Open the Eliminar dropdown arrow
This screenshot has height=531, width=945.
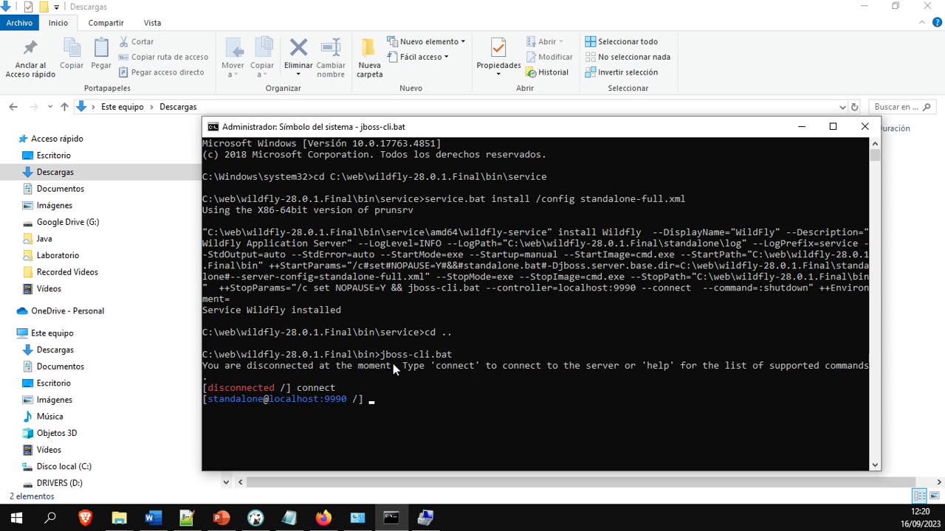(298, 74)
